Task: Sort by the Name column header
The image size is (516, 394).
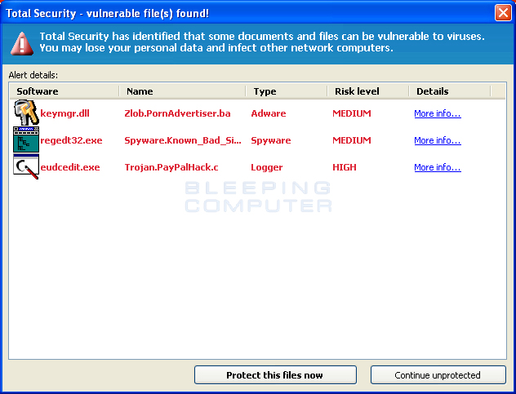Action: pos(182,91)
